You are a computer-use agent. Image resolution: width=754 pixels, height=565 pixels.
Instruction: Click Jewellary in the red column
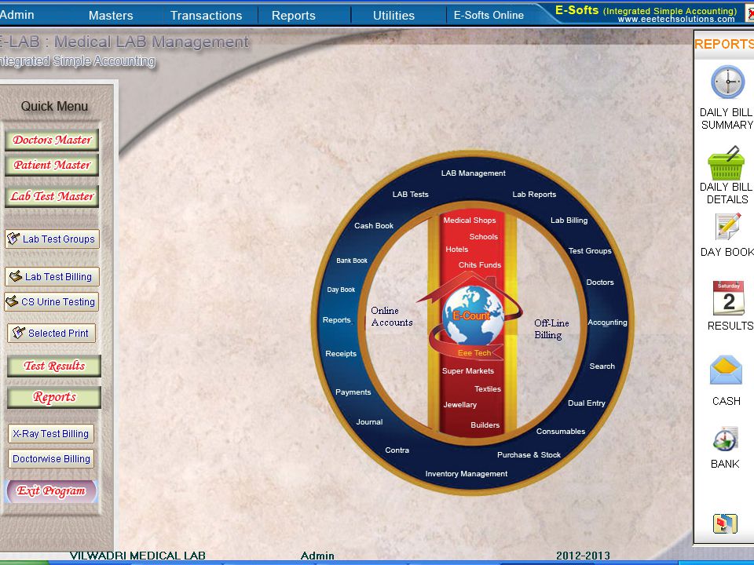(x=459, y=405)
